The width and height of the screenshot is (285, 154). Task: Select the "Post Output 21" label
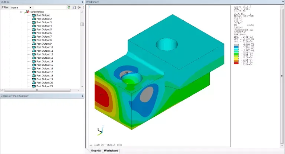pyautogui.click(x=45, y=86)
